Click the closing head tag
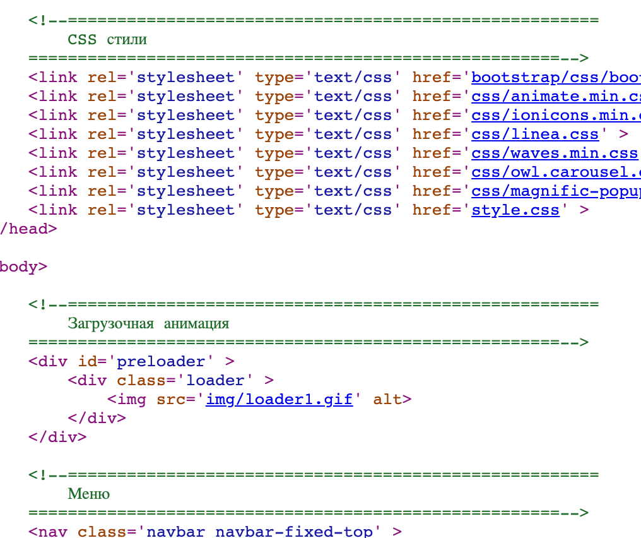The width and height of the screenshot is (641, 538). (x=28, y=229)
